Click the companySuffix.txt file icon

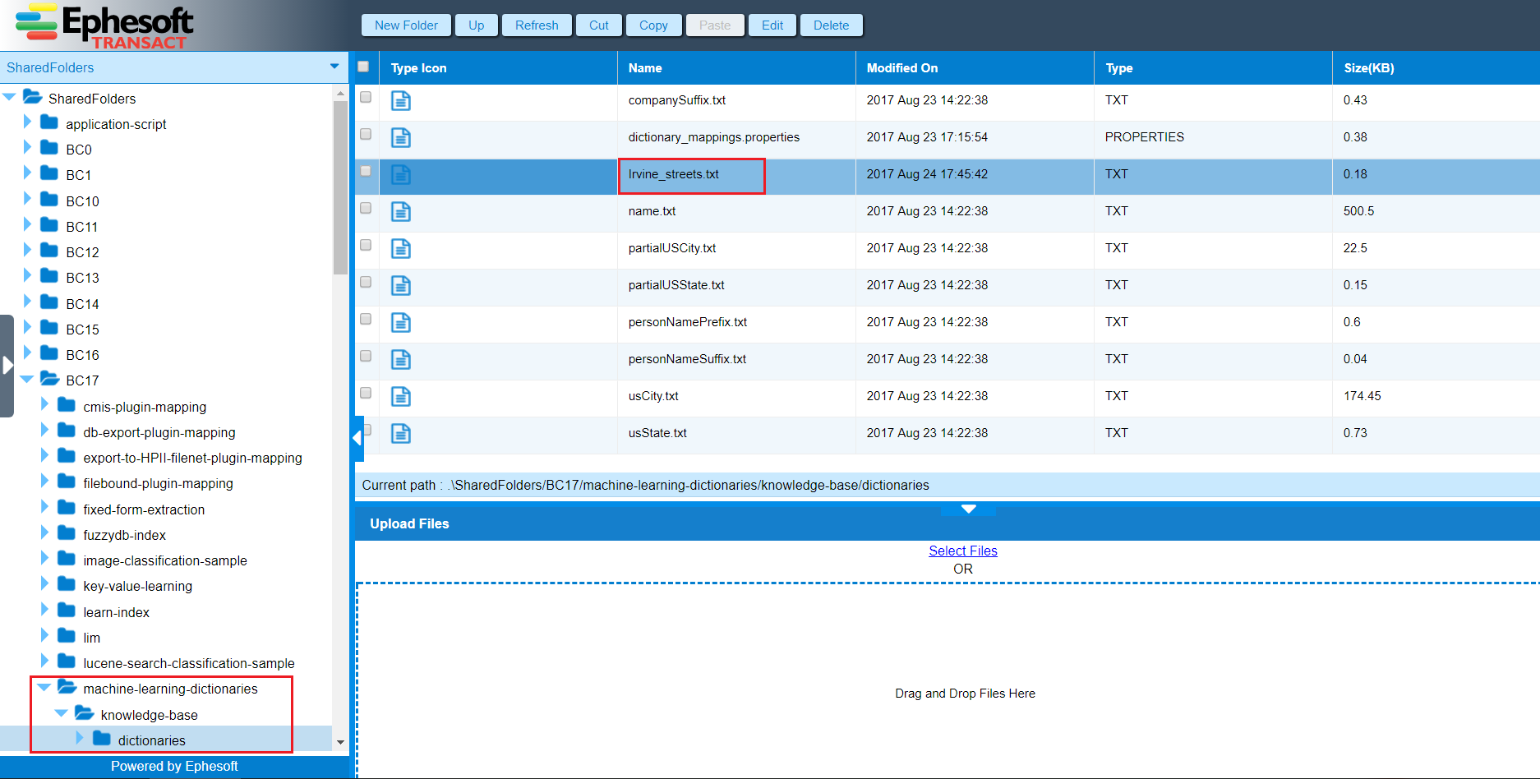[400, 101]
